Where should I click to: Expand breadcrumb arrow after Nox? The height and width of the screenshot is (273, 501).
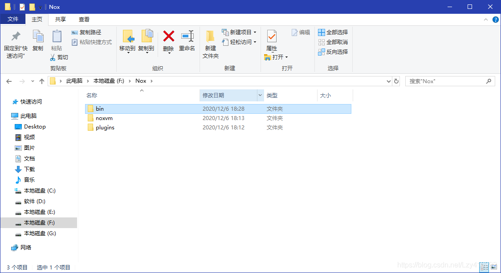[151, 81]
